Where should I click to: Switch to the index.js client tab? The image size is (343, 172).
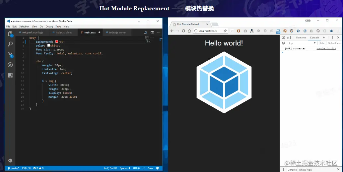(x=64, y=32)
